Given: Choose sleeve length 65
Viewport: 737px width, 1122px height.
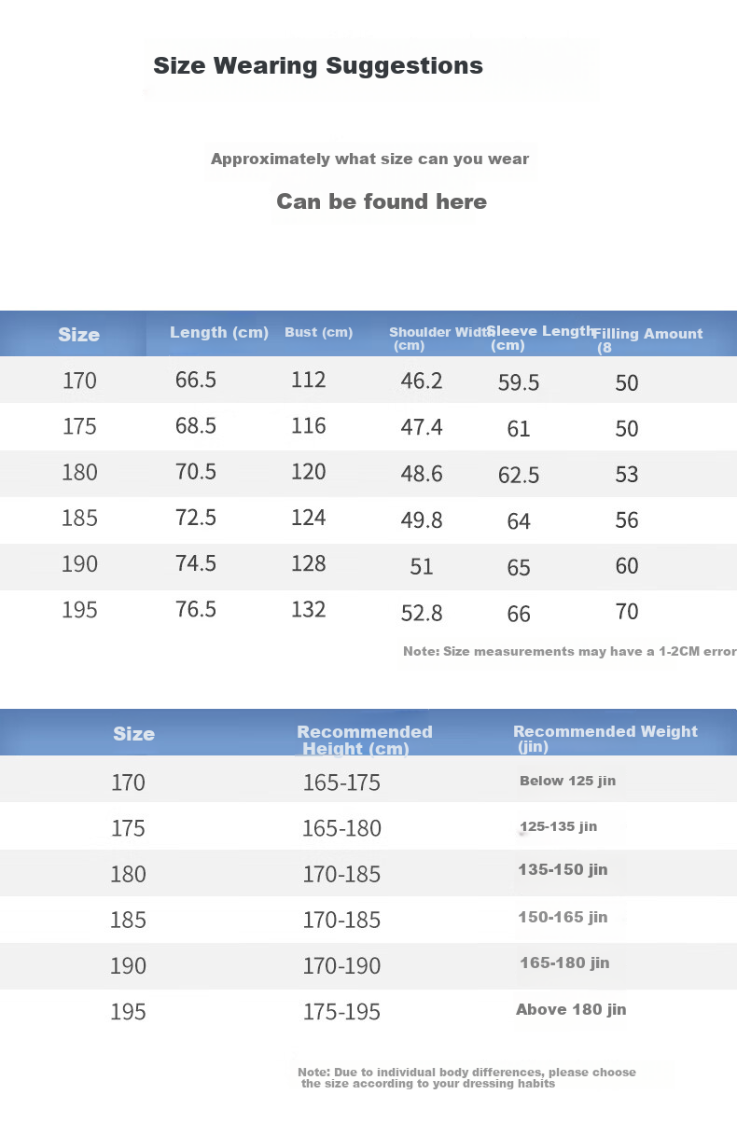Looking at the screenshot, I should coord(519,568).
